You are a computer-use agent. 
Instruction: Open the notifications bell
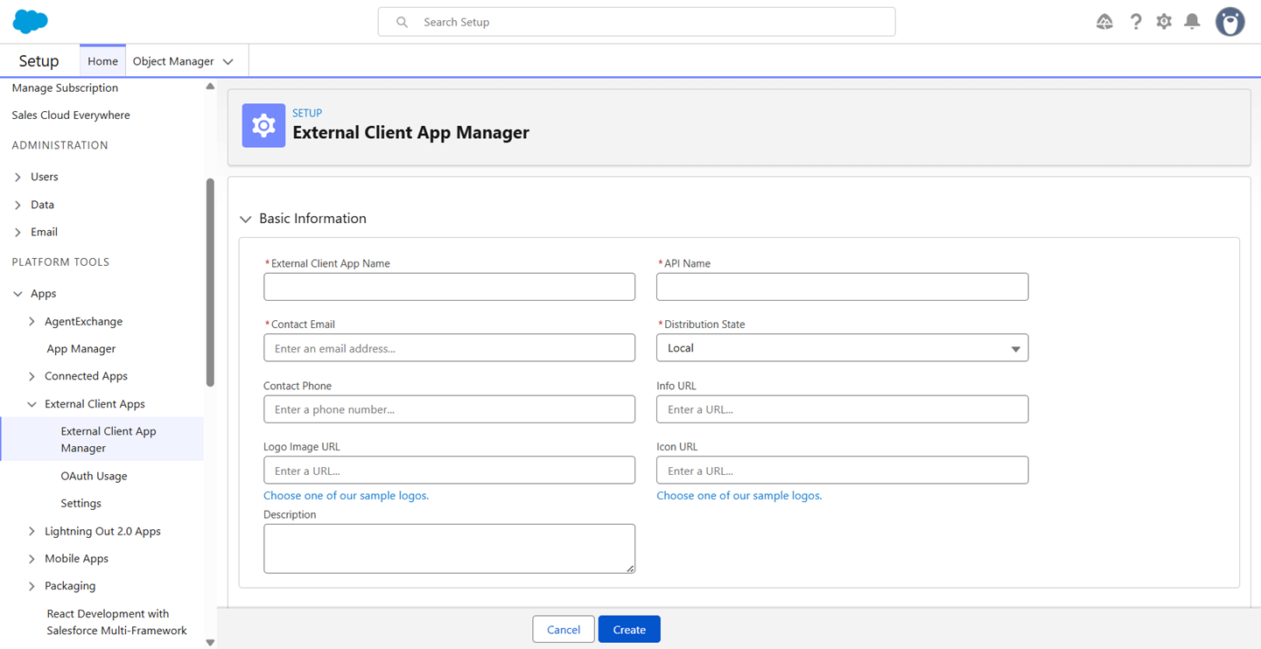[1192, 22]
